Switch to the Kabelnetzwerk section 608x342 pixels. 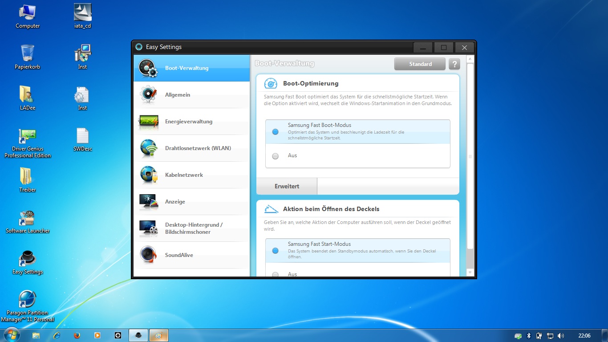192,175
